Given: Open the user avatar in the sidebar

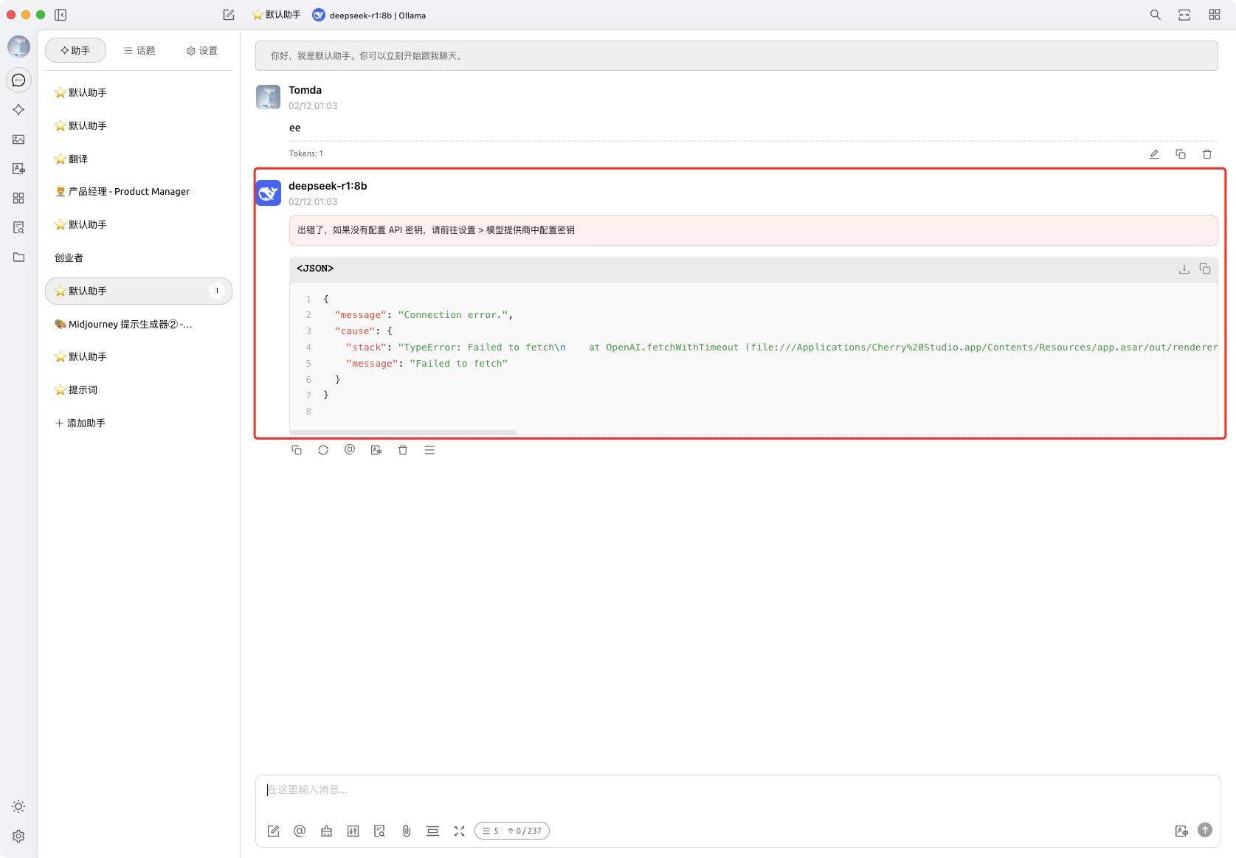Looking at the screenshot, I should point(18,46).
